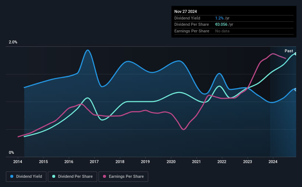302x187 pixels.
Task: Click the 2.0% y-axis label
Action: pos(13,42)
